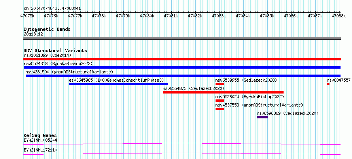Click the EYA2|NM_172110 gene track line
The width and height of the screenshot is (352, 159).
[x=182, y=153]
